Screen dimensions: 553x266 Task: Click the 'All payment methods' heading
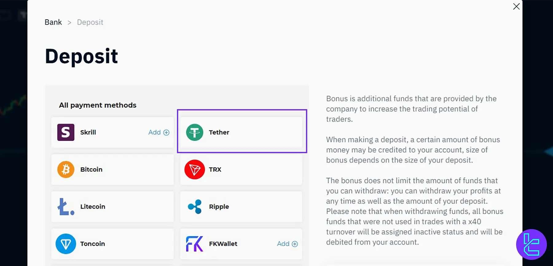coord(98,105)
